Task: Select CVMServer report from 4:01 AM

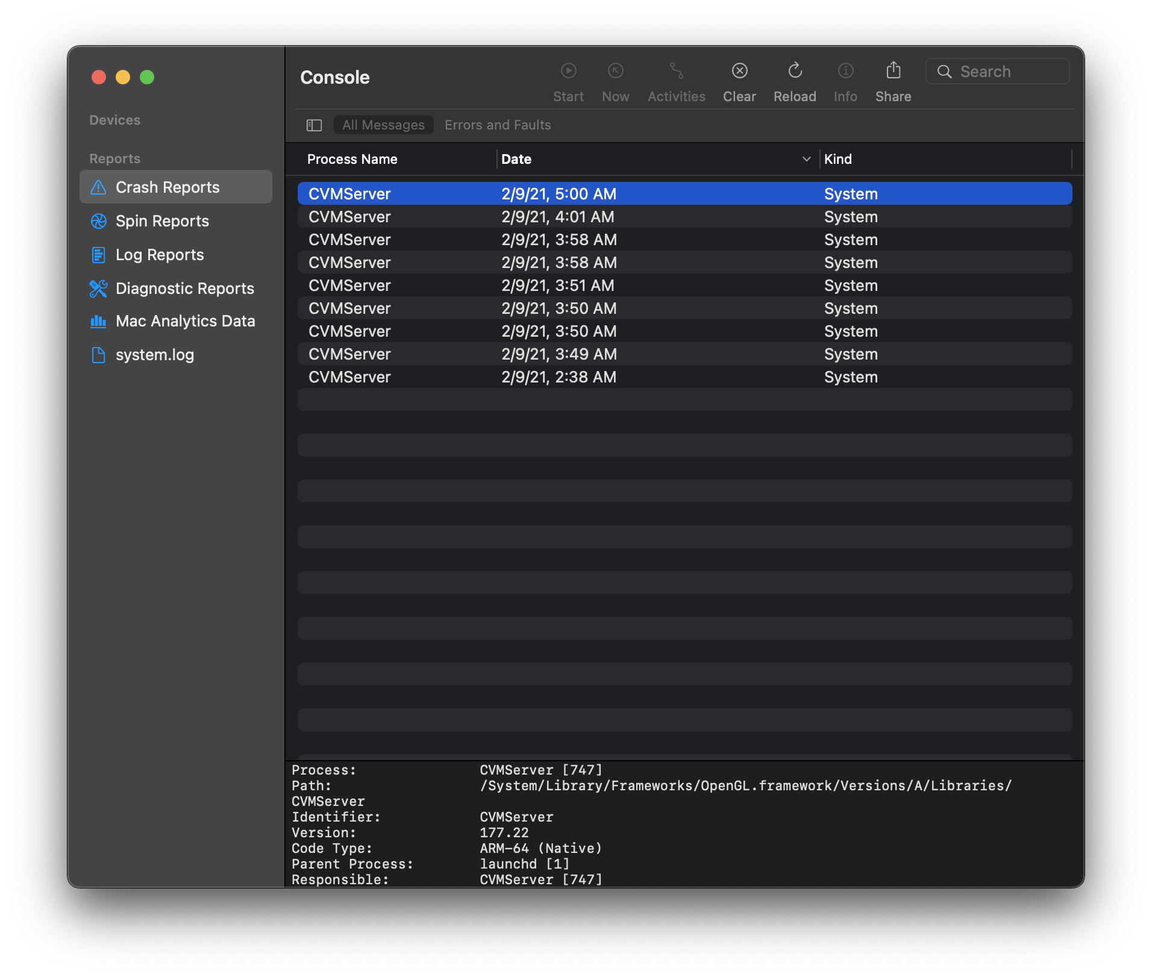Action: (x=685, y=217)
